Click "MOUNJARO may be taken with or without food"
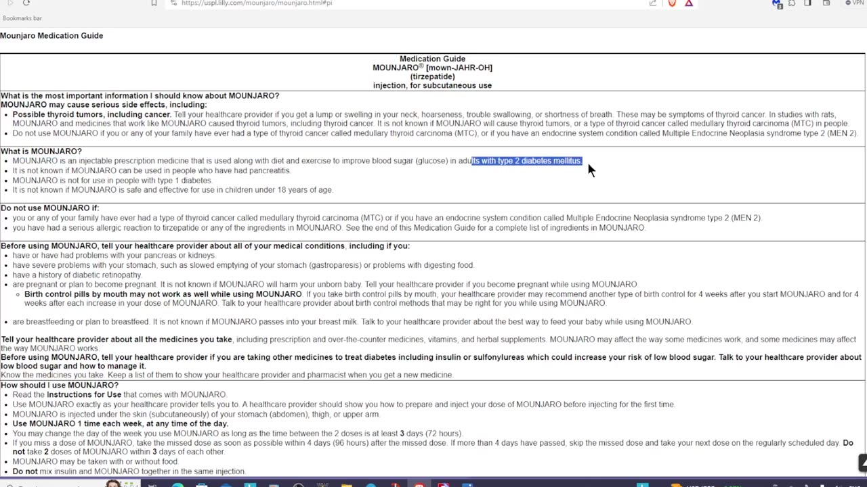Image resolution: width=867 pixels, height=487 pixels. [x=96, y=462]
